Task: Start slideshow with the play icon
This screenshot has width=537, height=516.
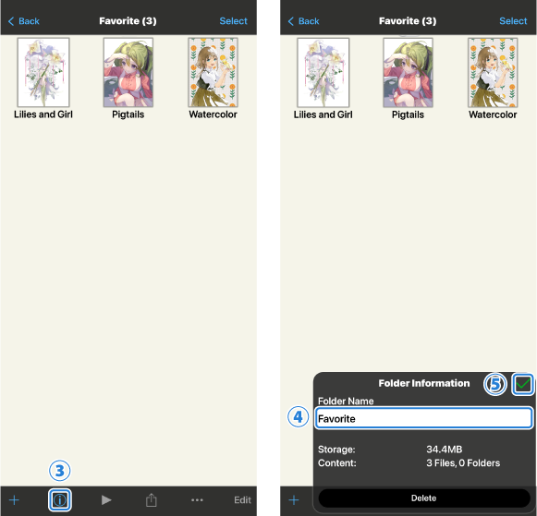Action: click(106, 500)
